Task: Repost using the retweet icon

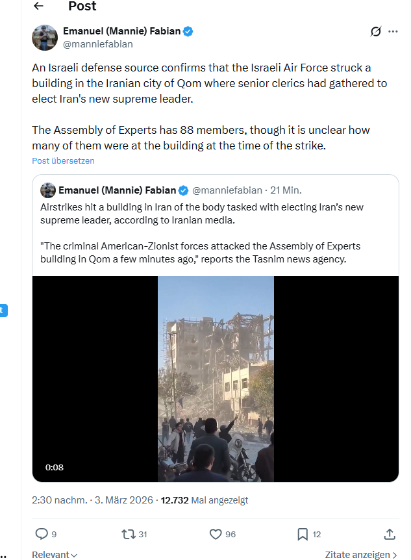Action: click(x=129, y=534)
